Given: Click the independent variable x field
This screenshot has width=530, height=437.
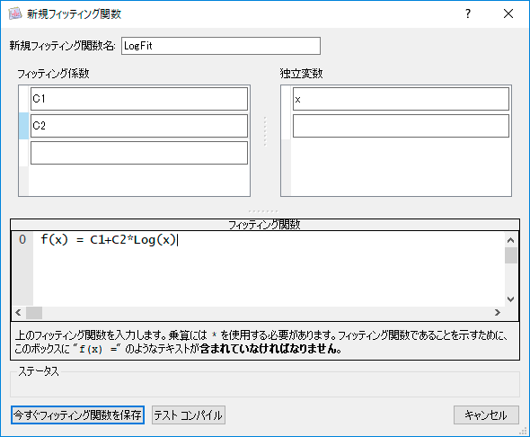Looking at the screenshot, I should click(x=401, y=99).
